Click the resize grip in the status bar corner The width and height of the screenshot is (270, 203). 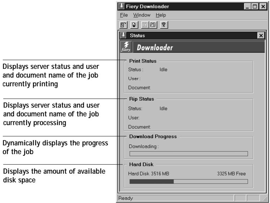265,198
